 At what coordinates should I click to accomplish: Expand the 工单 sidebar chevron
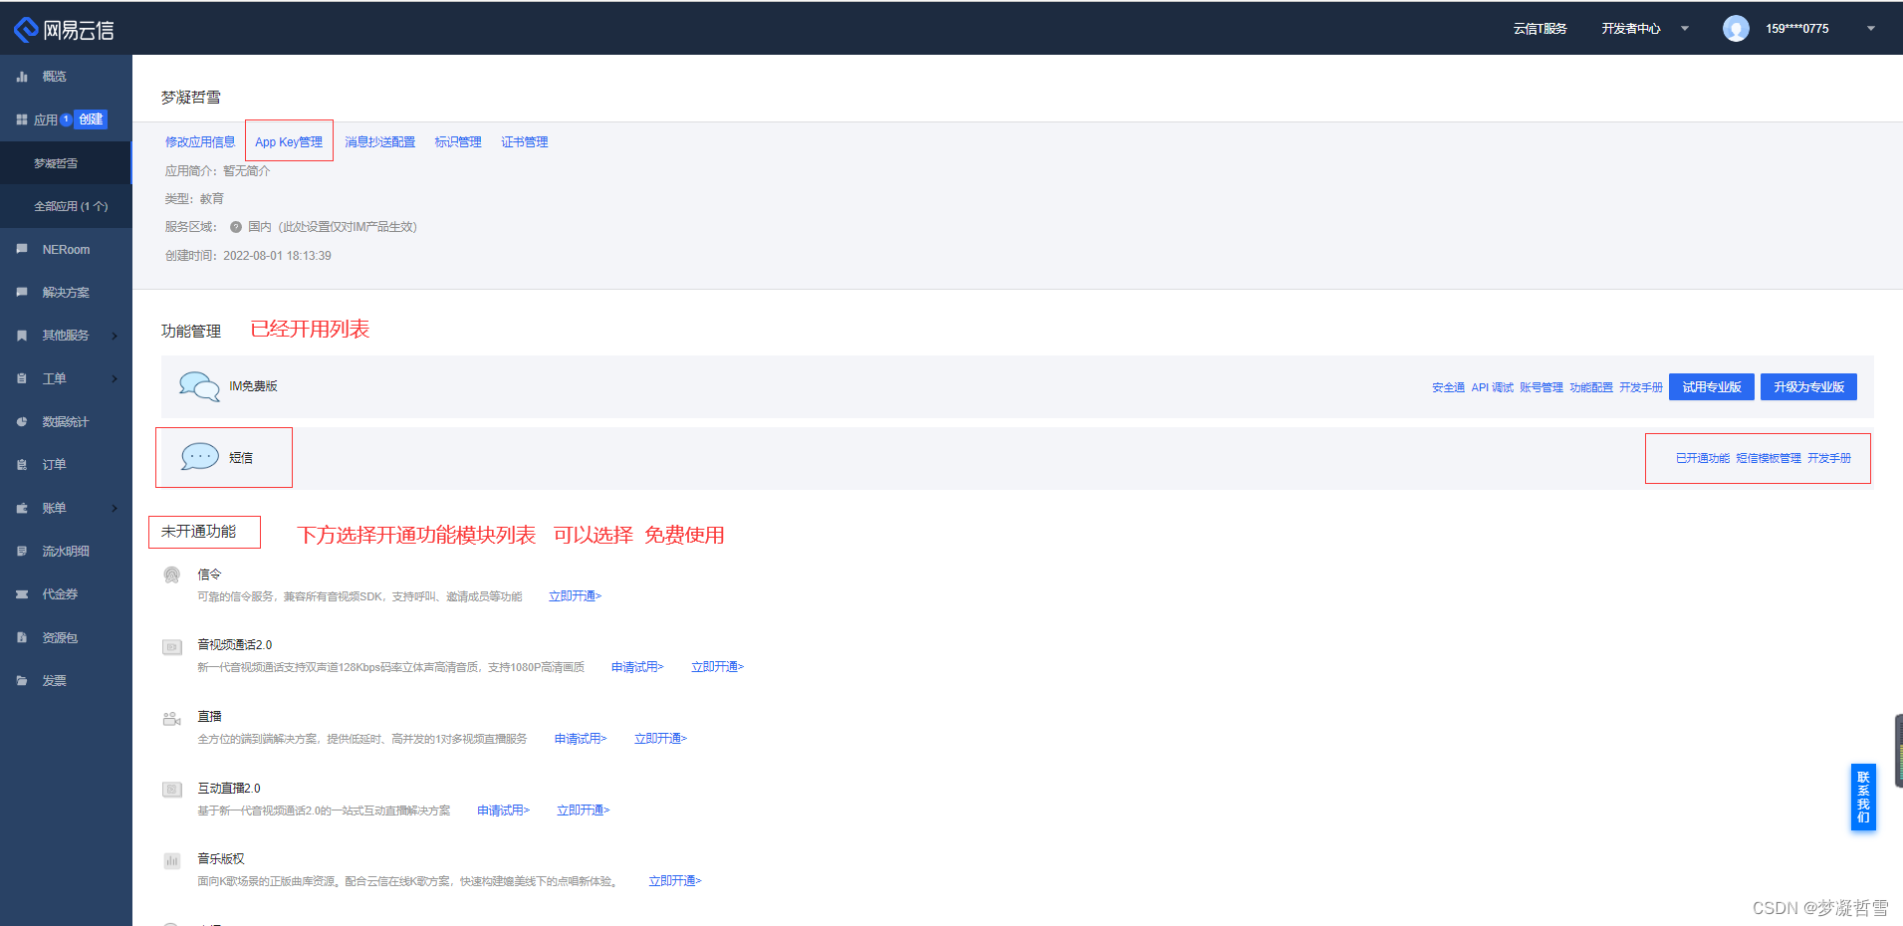116,378
